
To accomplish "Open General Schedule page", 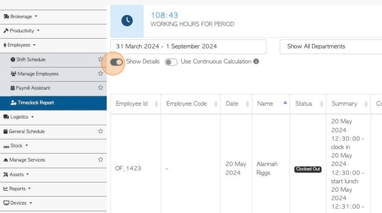I will [27, 132].
